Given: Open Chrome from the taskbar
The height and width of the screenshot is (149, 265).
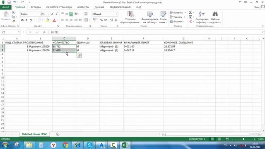Looking at the screenshot, I should pos(65,145).
